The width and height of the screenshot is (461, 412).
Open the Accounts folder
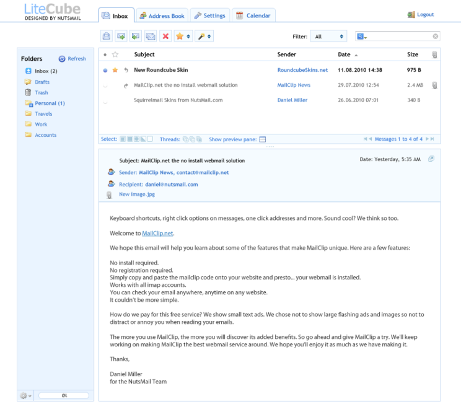pyautogui.click(x=41, y=135)
